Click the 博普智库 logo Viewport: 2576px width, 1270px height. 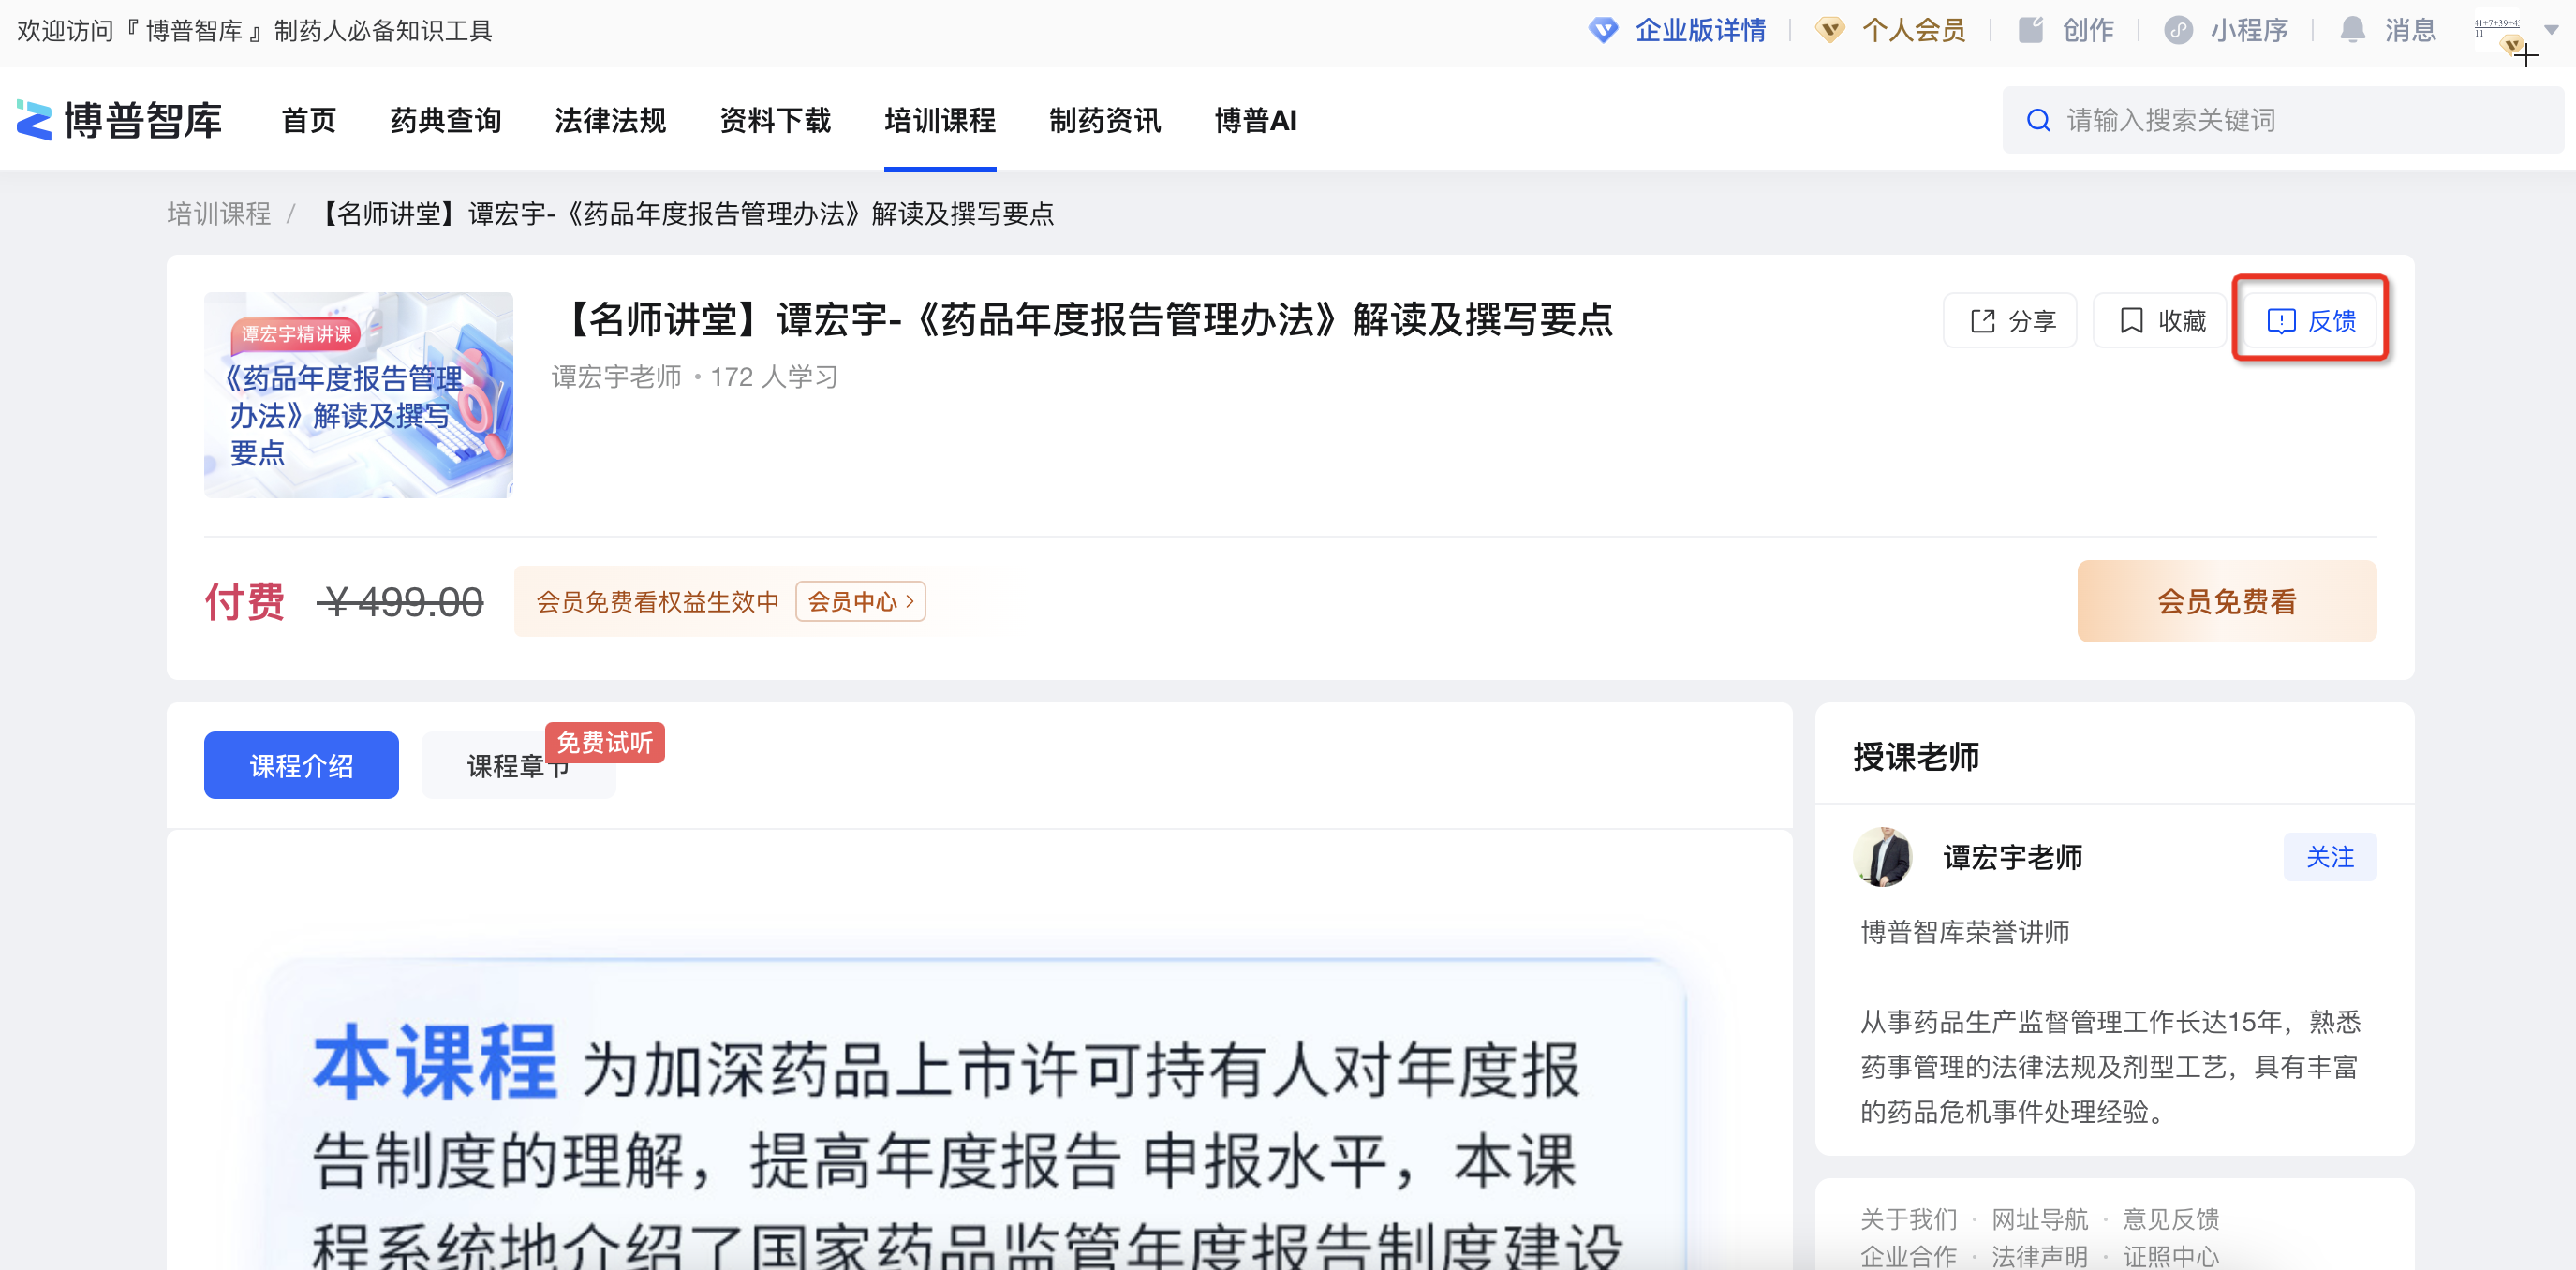point(119,120)
